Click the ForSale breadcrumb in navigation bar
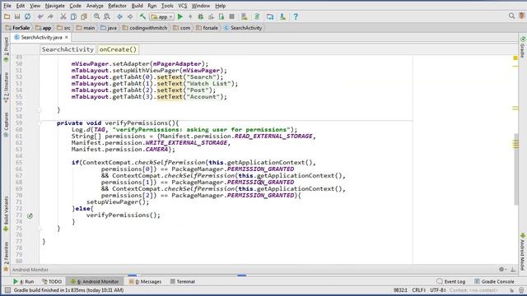This screenshot has height=296, width=527. click(x=18, y=28)
